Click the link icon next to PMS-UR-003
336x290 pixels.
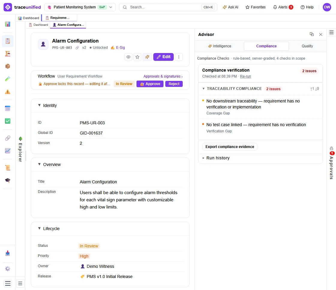point(77,48)
